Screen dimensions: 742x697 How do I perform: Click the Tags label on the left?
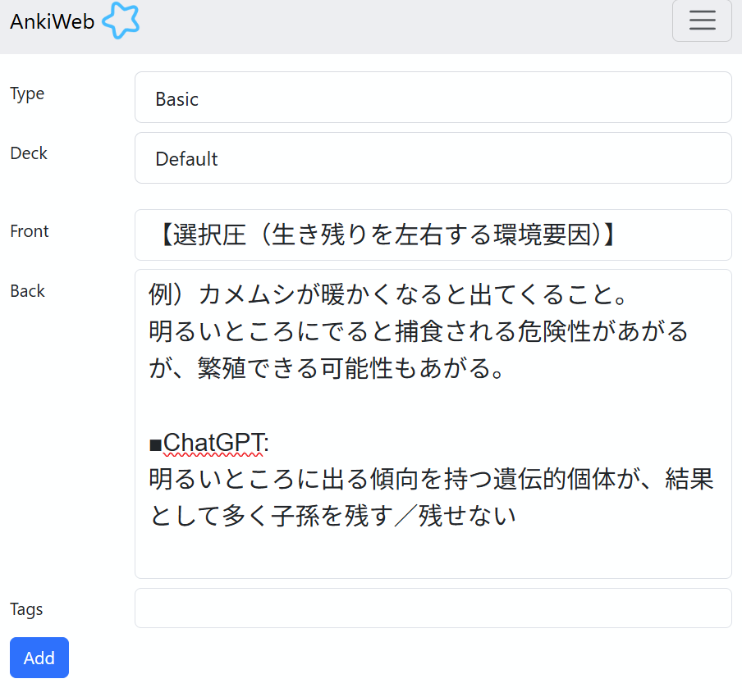point(25,609)
